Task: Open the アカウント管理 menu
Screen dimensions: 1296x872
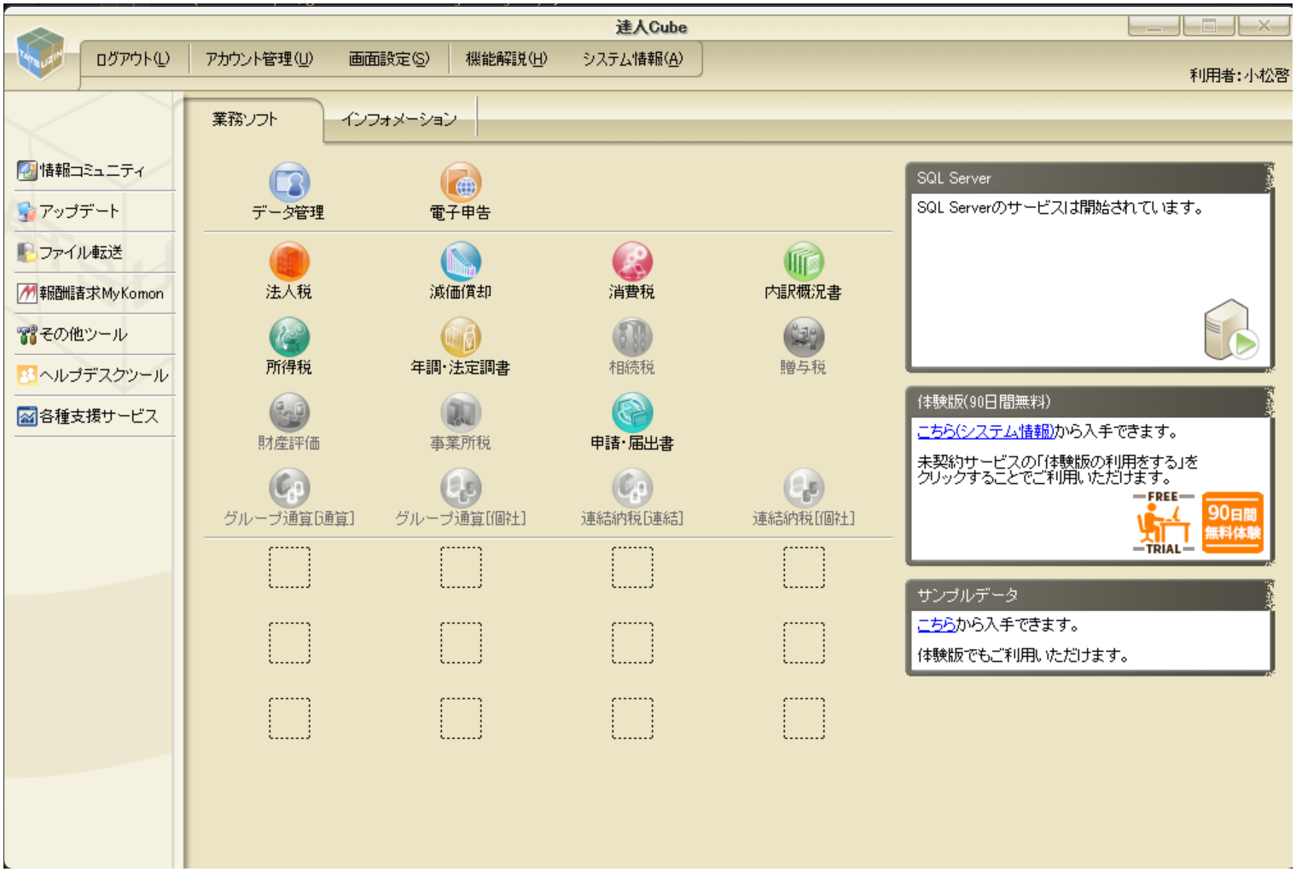Action: [259, 59]
